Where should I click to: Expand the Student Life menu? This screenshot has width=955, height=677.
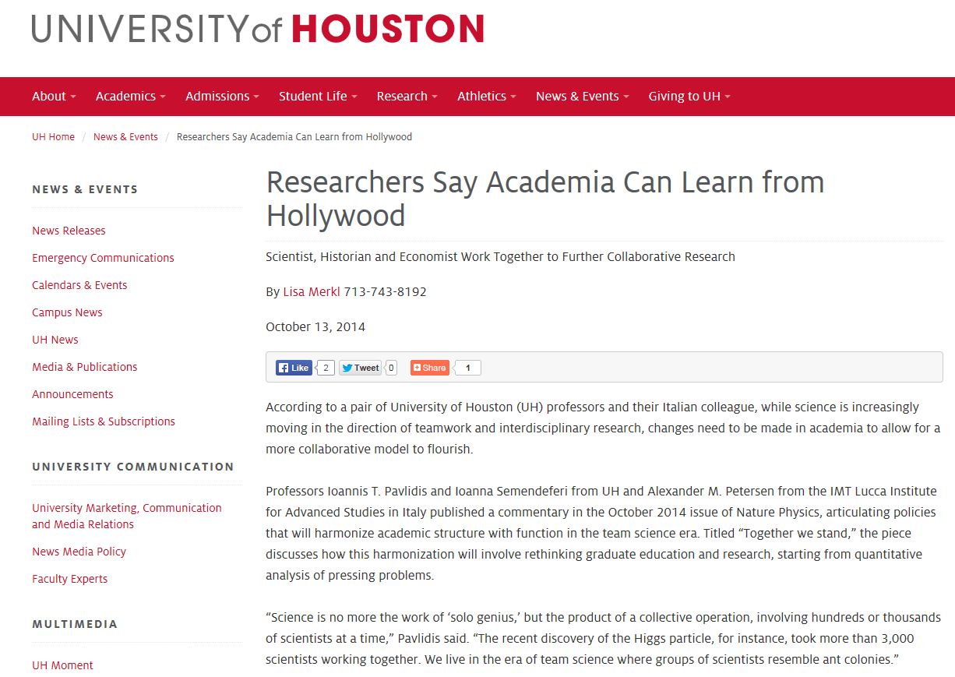(318, 97)
